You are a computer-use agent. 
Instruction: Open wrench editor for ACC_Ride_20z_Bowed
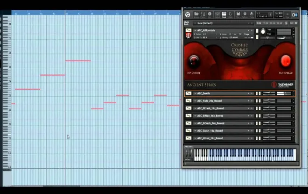(189, 101)
